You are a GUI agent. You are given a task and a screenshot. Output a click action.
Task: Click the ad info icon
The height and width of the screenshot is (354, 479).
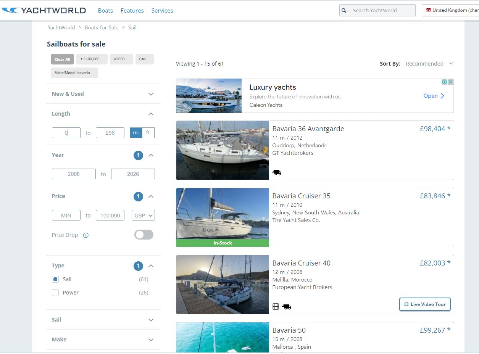[x=444, y=82]
